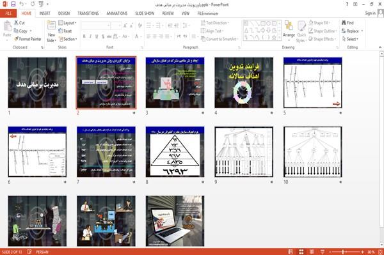Reset the slide layout

pos(65,31)
